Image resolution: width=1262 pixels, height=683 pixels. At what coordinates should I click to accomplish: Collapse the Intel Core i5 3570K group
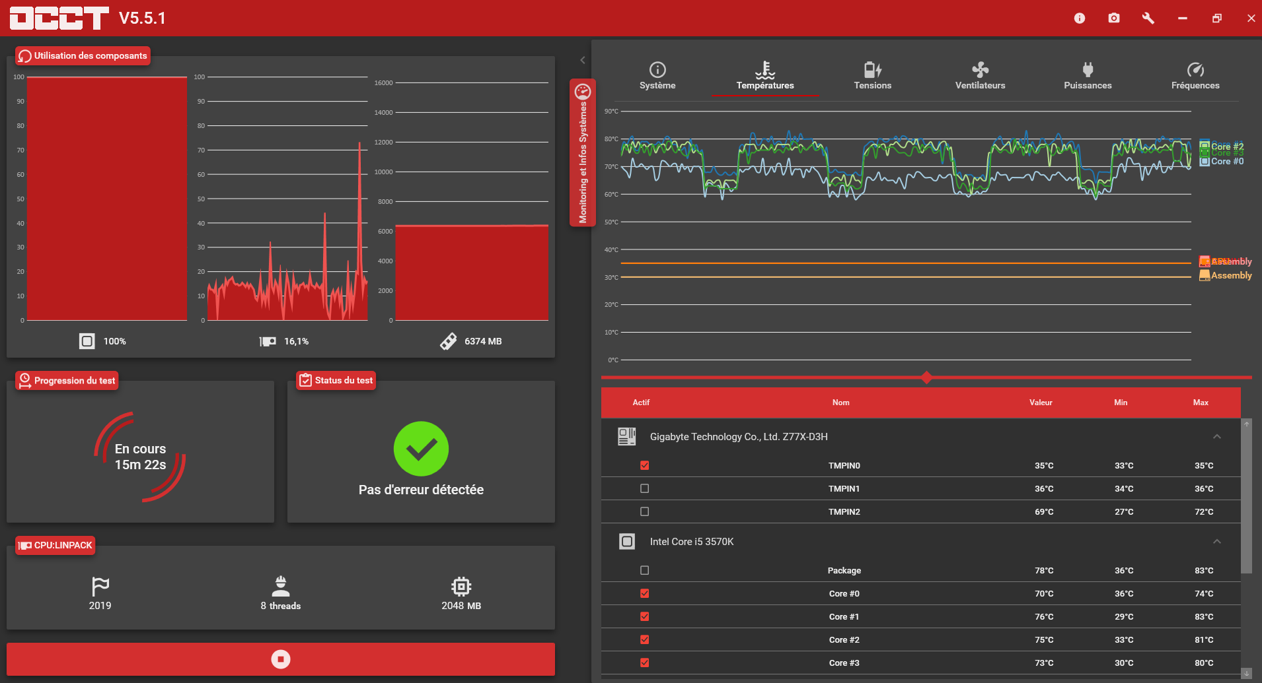point(1217,542)
